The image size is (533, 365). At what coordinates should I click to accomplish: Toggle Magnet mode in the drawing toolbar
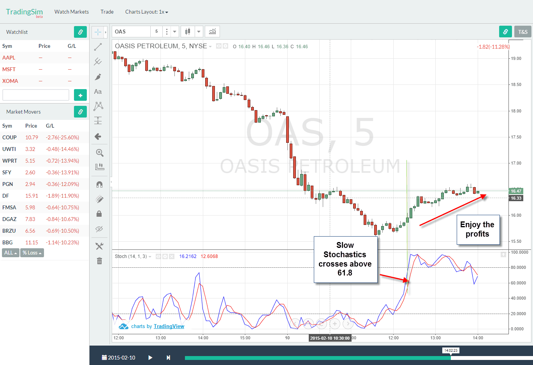coord(99,184)
